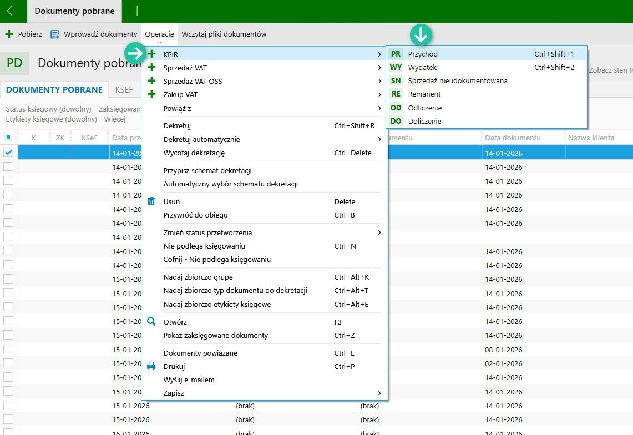This screenshot has width=633, height=435.
Task: Select RE Remanent option
Action: coord(424,94)
